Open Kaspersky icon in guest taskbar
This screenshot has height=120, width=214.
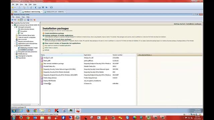click(x=57, y=111)
